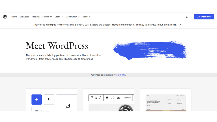Click the Cover block button
This screenshot has height=122, width=217.
[43, 109]
